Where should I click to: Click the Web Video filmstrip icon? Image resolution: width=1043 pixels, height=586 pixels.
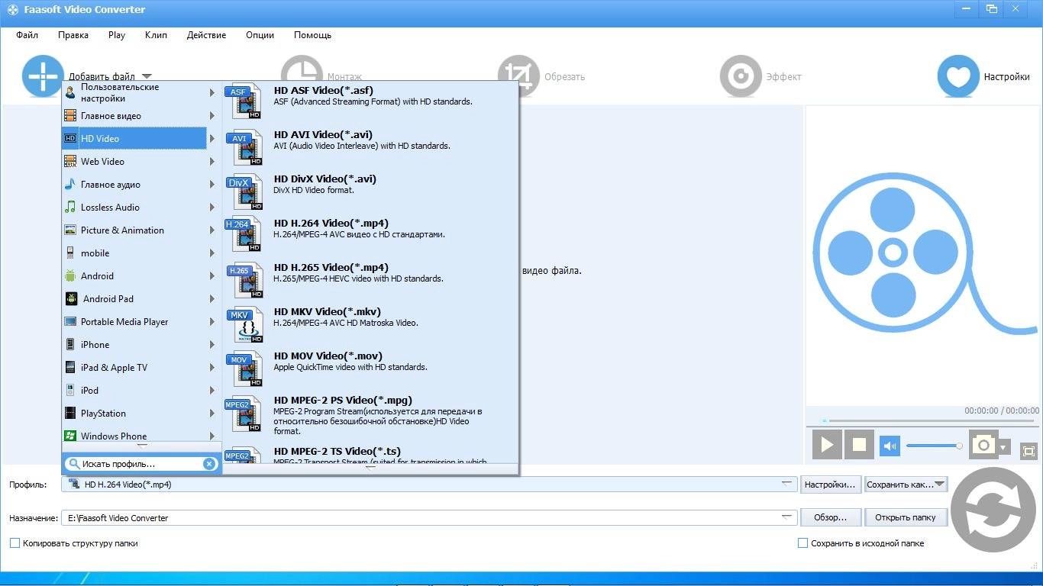click(70, 161)
